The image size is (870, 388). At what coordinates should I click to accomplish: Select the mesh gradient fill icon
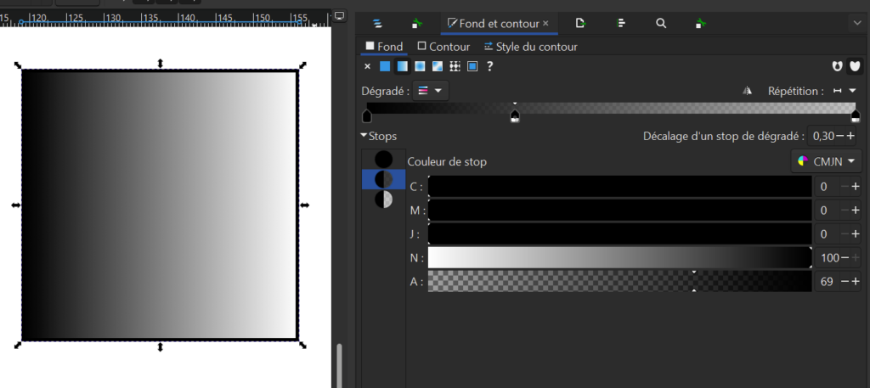click(437, 66)
